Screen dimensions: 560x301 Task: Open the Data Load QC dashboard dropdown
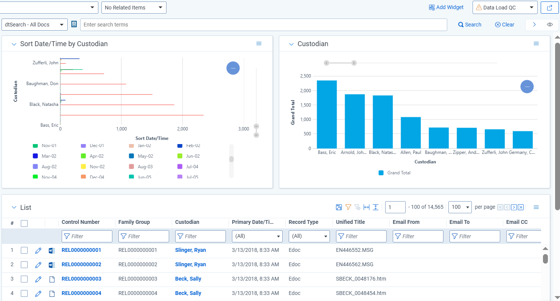pyautogui.click(x=505, y=7)
